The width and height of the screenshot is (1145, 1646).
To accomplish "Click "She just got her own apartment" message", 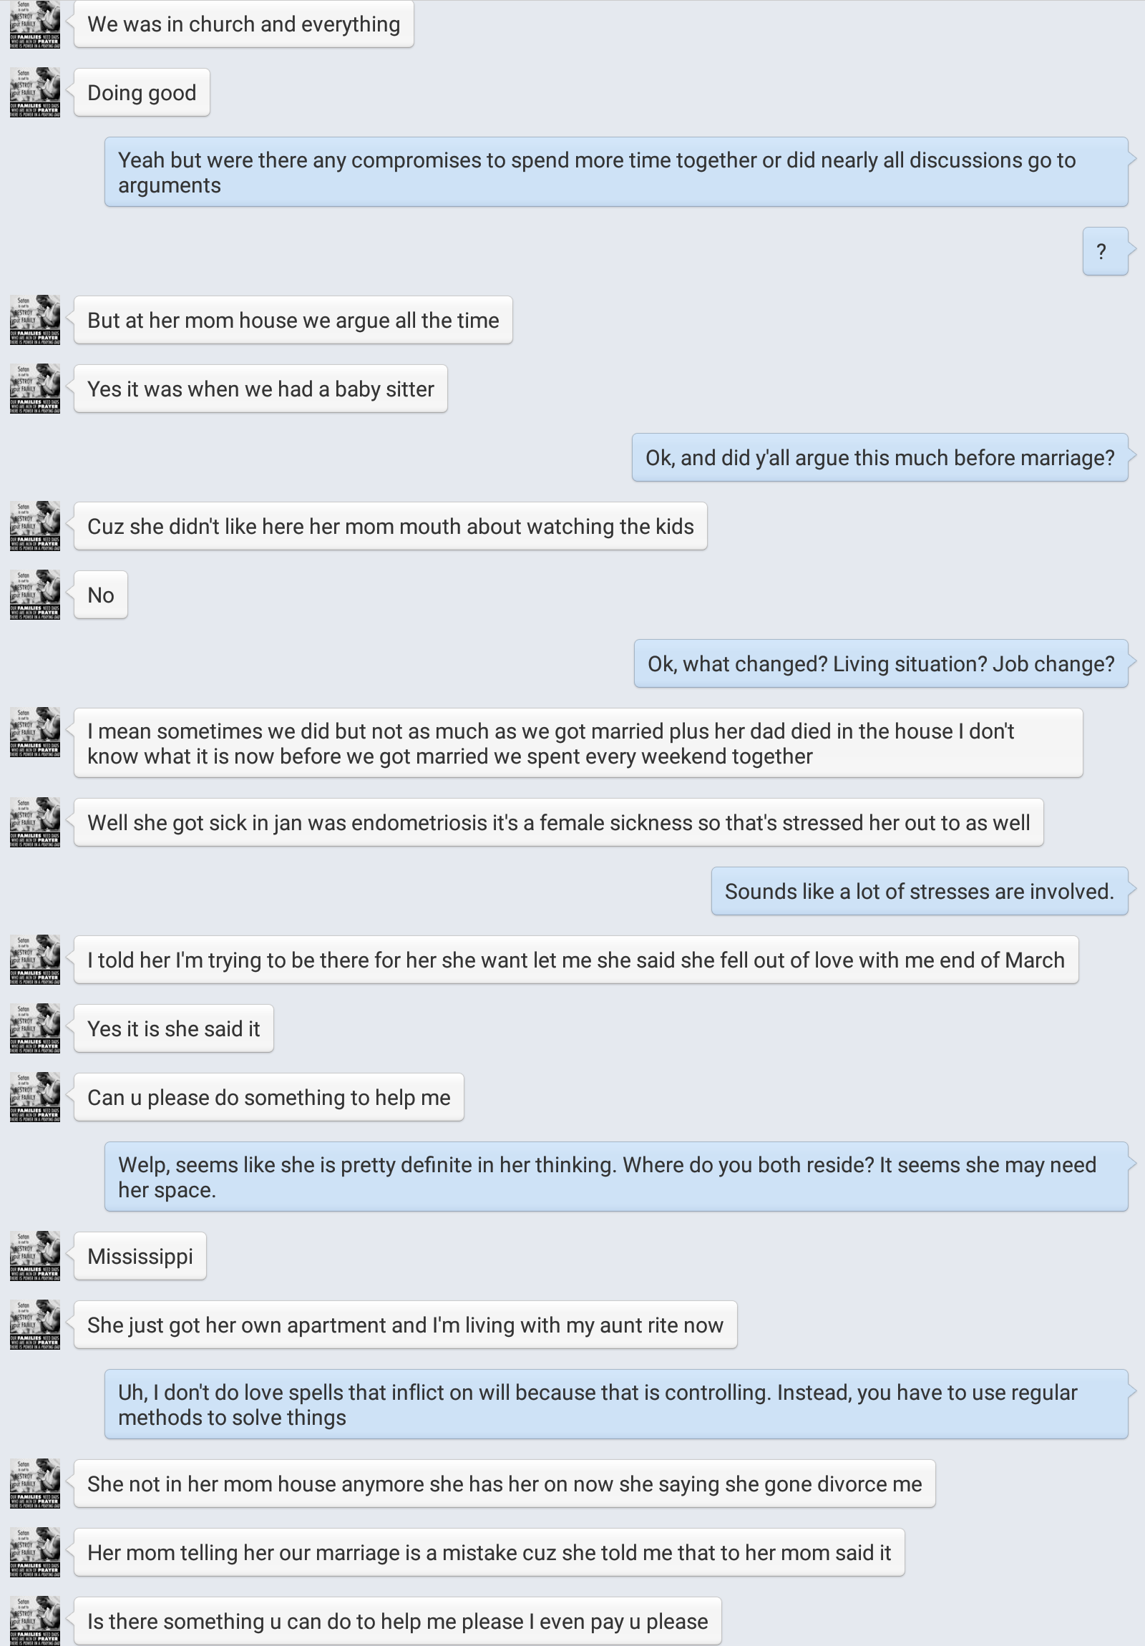I will (x=405, y=1325).
